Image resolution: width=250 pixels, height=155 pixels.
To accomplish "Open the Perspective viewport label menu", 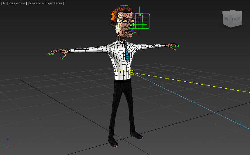I will pos(17,3).
